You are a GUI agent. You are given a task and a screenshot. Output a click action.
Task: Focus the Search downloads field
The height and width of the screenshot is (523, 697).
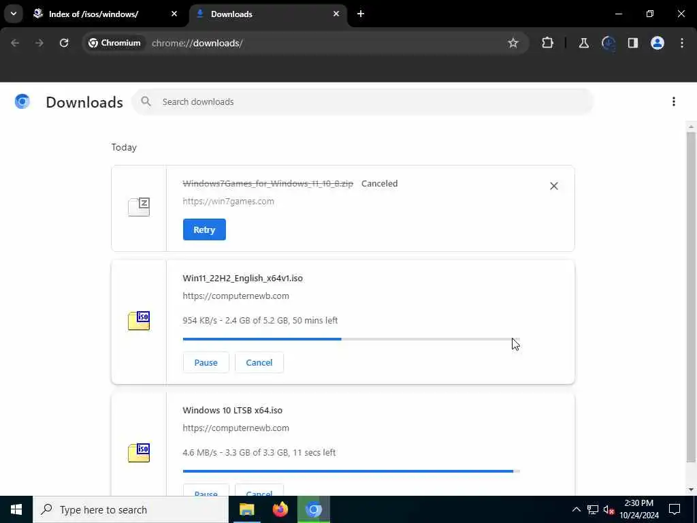click(362, 102)
